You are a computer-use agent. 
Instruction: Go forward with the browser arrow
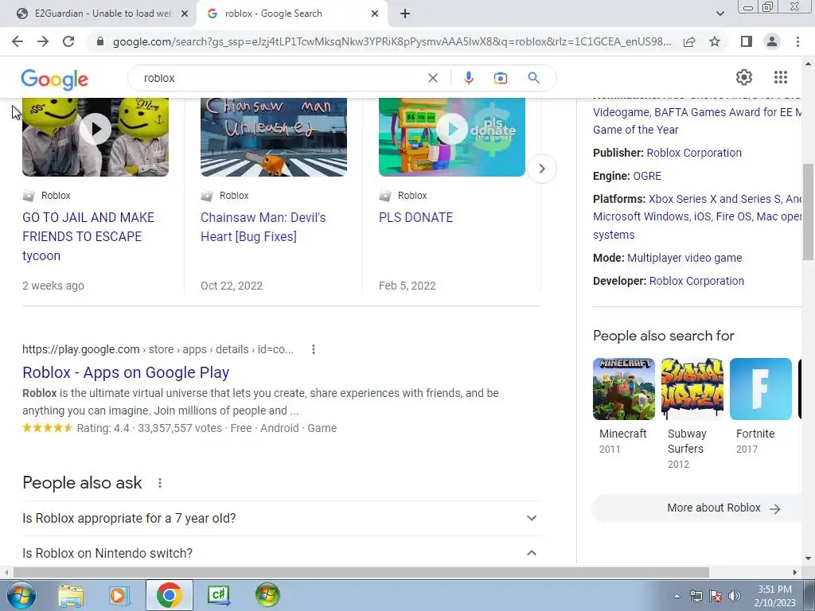(x=43, y=41)
